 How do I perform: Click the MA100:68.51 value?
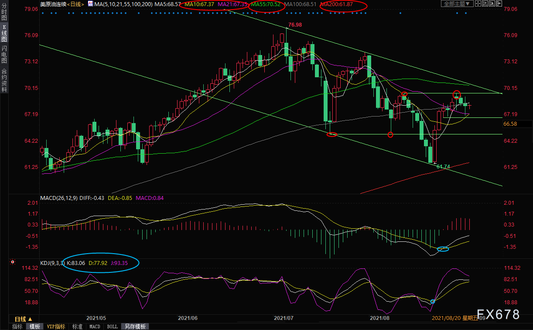point(301,4)
